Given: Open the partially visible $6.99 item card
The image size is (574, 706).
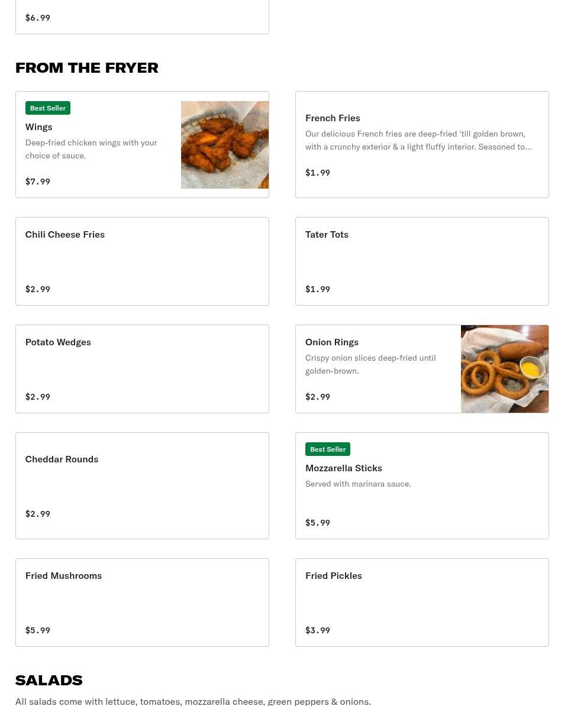Looking at the screenshot, I should 142,18.
